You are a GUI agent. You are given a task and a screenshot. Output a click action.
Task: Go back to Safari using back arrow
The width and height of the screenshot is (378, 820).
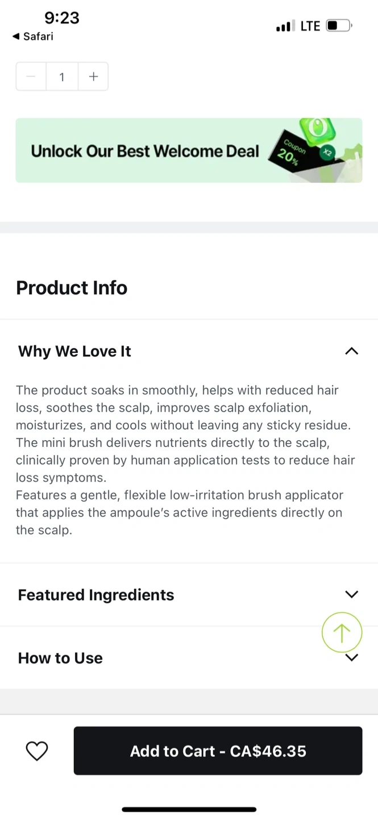coord(32,36)
